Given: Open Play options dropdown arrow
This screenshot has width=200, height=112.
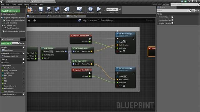Looking at the screenshot, I should [104, 10].
